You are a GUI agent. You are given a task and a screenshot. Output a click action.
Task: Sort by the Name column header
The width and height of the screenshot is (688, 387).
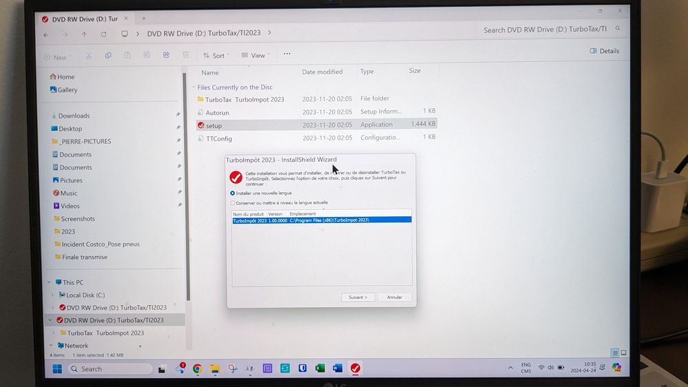pos(210,72)
